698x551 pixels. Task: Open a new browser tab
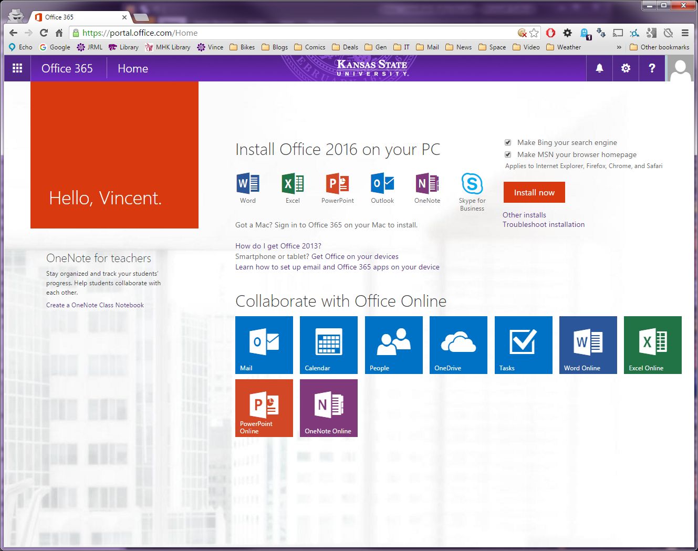point(141,17)
